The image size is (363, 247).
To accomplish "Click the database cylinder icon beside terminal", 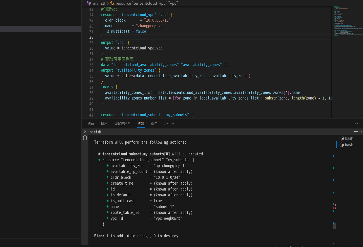I will pyautogui.click(x=85, y=138).
